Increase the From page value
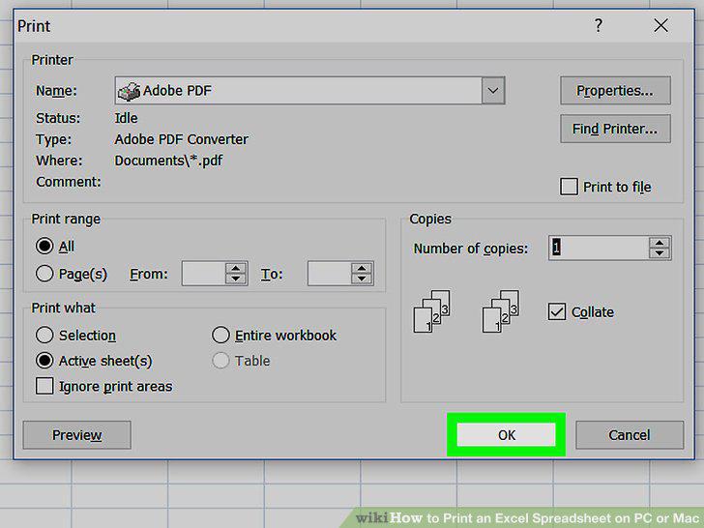Viewport: 704px width, 528px height. click(236, 268)
